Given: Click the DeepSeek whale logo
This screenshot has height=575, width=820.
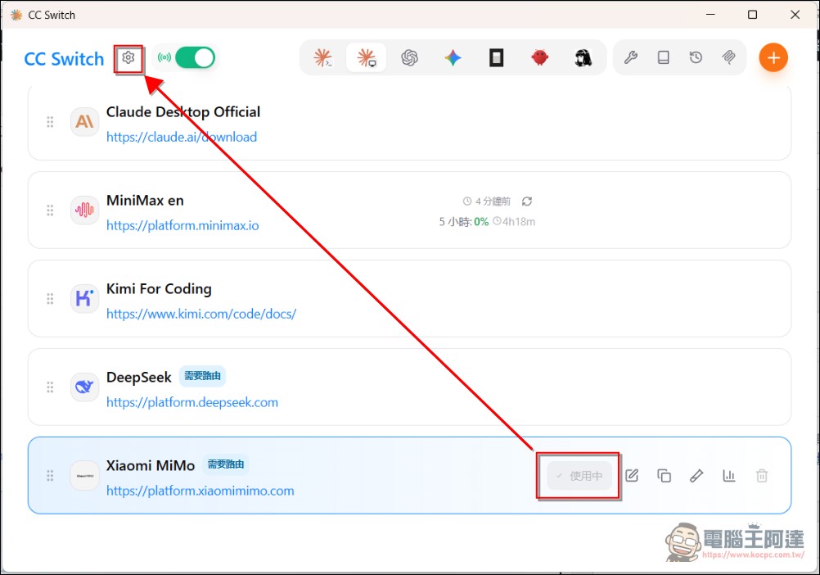Looking at the screenshot, I should [x=85, y=387].
